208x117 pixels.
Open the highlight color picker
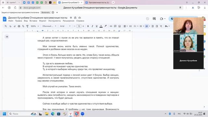pyautogui.click(x=106, y=26)
